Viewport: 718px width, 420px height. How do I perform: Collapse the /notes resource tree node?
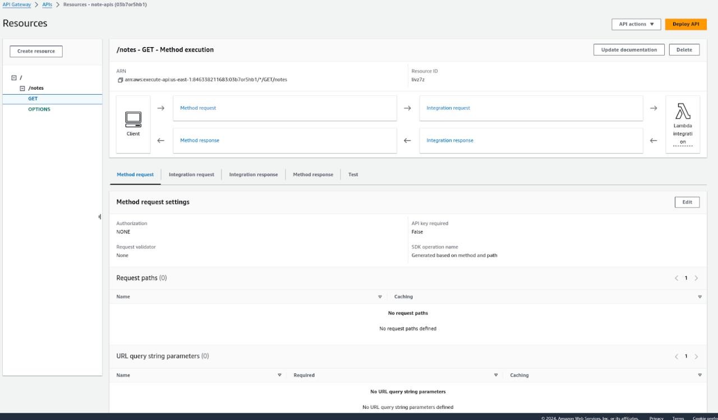click(x=22, y=88)
